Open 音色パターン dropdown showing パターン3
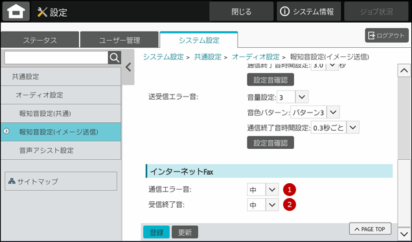Image resolution: width=412 pixels, height=242 pixels. coord(315,113)
